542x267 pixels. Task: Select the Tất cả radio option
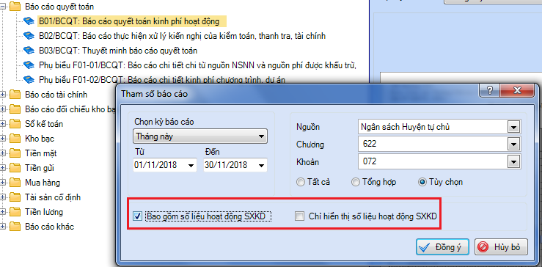tap(301, 182)
